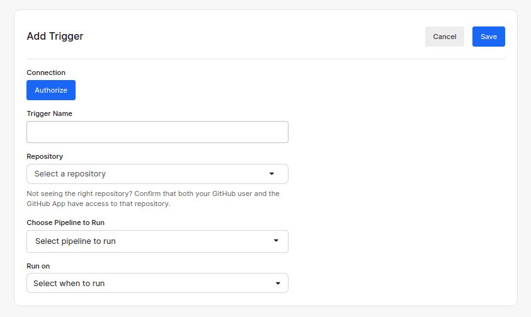This screenshot has height=317, width=531.
Task: Open the Choose Pipeline to Run dropdown
Action: [157, 241]
